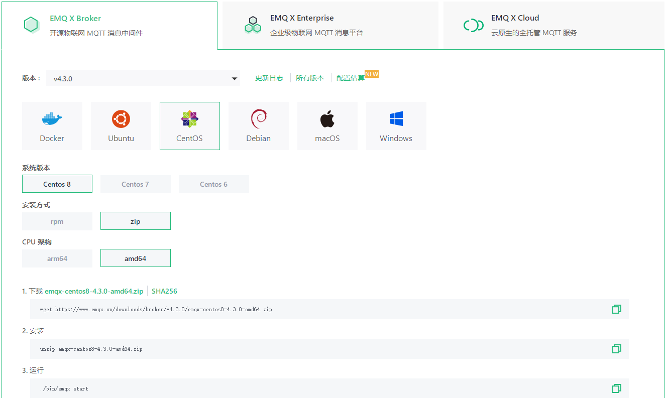Download emqx-centos8-4.3.0-amd64.zip link
Viewport: 666px width, 398px height.
pyautogui.click(x=94, y=291)
